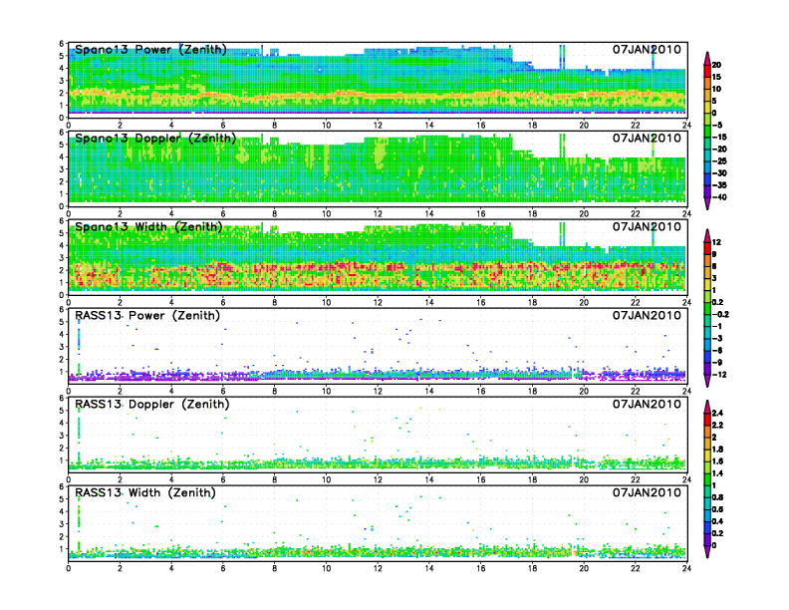Click hour tick "20" below Spano13 Width panel

(584, 302)
